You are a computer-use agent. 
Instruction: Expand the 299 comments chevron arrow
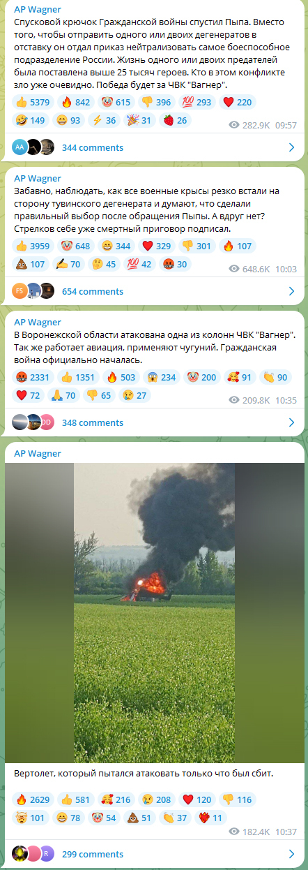[292, 854]
